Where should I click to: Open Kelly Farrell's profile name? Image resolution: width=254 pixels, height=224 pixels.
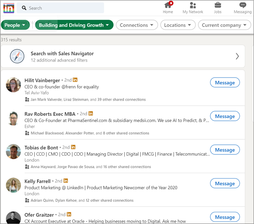pyautogui.click(x=38, y=181)
